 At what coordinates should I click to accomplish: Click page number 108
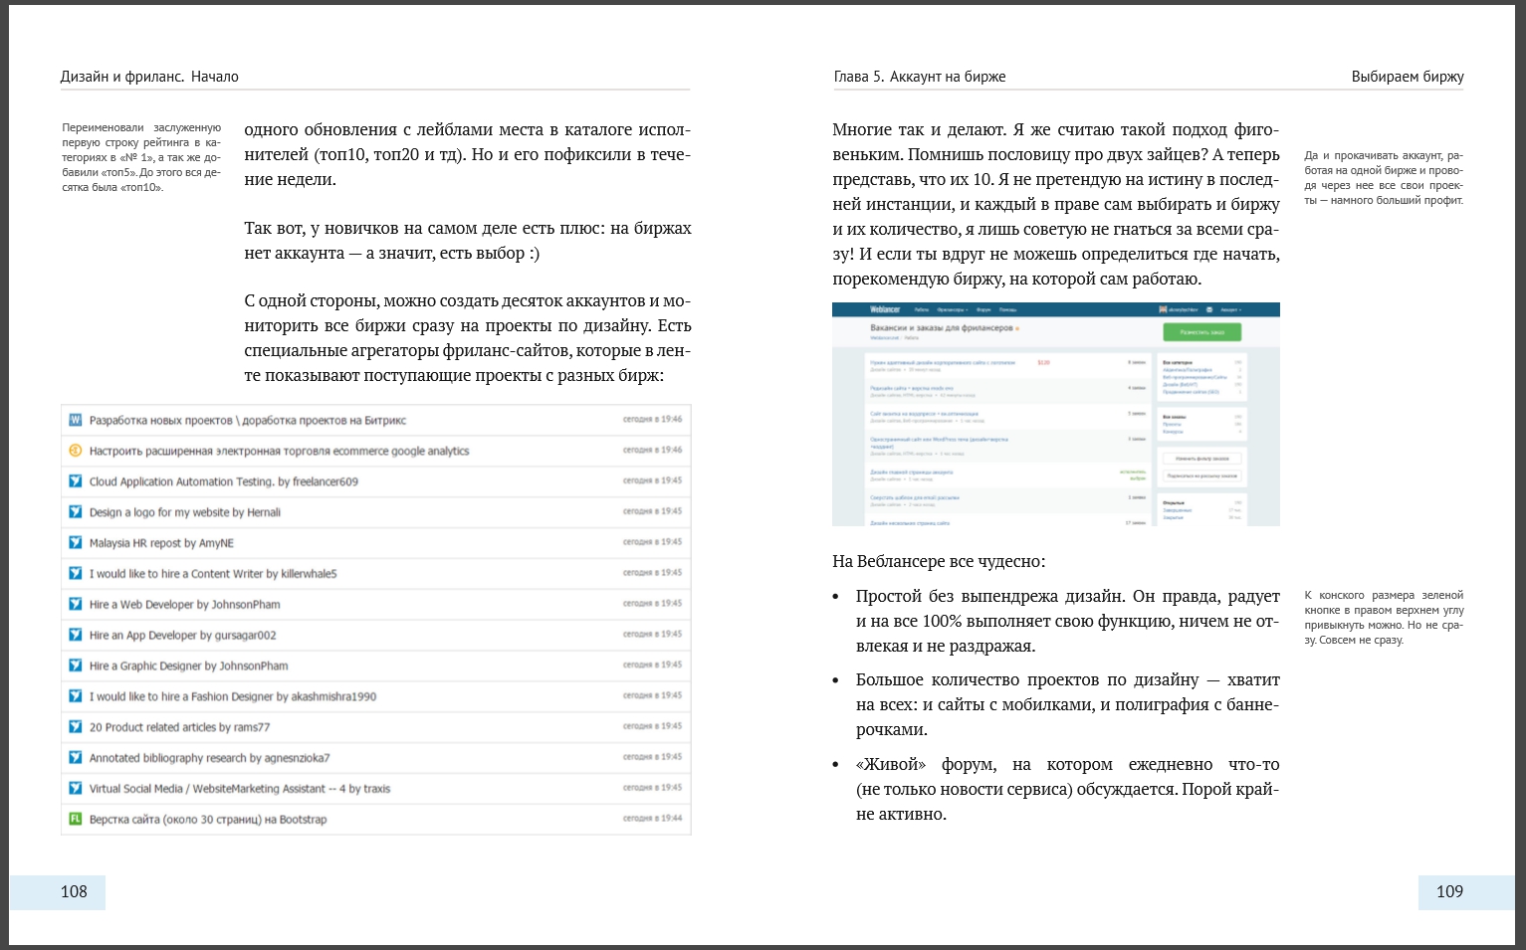coord(74,891)
